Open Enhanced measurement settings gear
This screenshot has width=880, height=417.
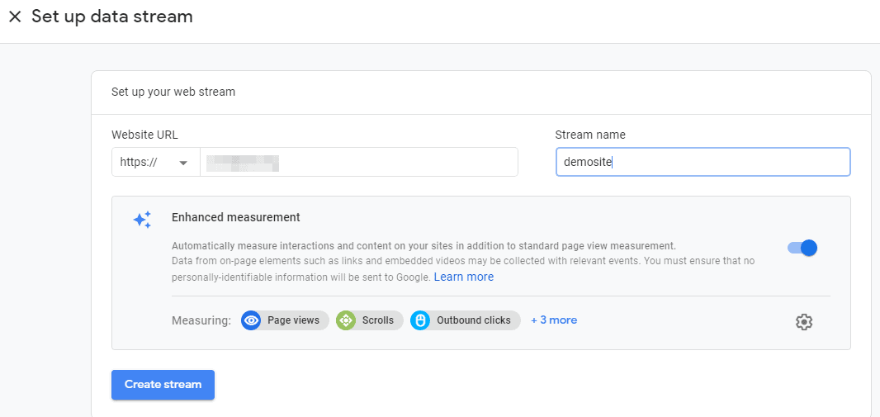coord(803,322)
